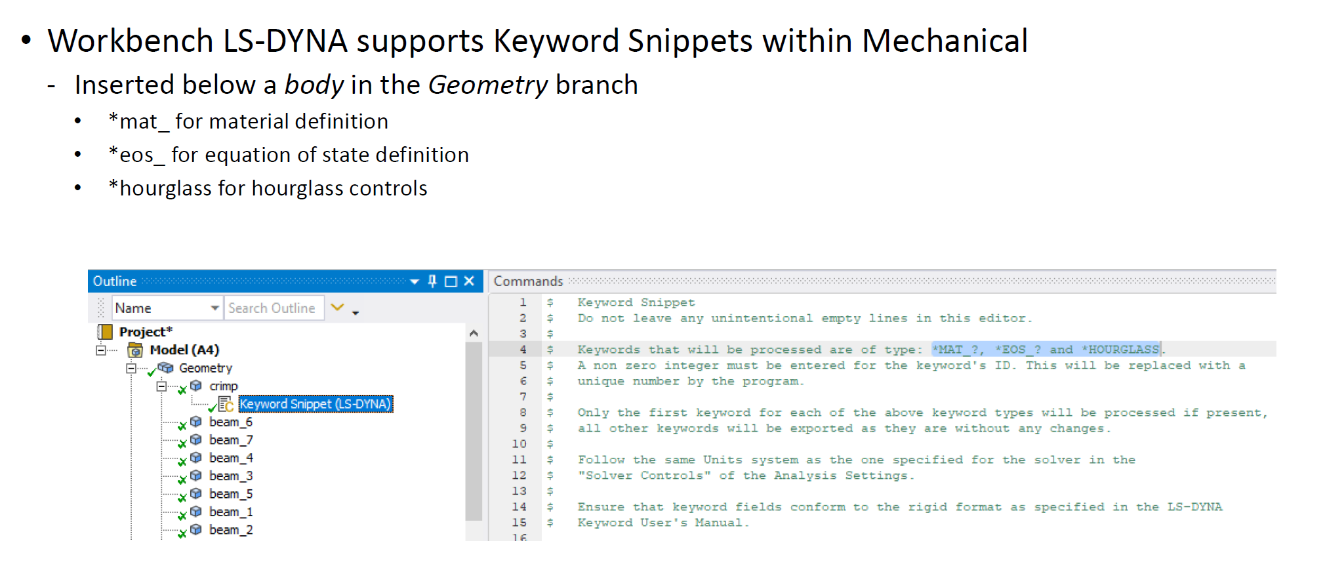
Task: Select beam_1 in the tree
Action: coord(231,512)
